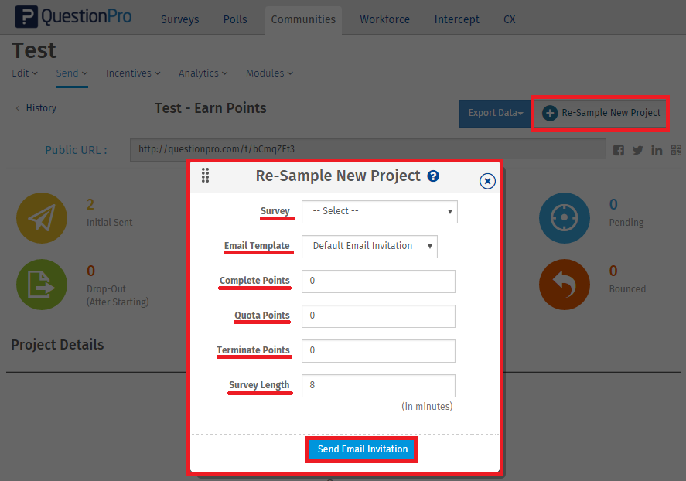Click the Facebook share icon
Screen dimensions: 686x481
(x=619, y=150)
